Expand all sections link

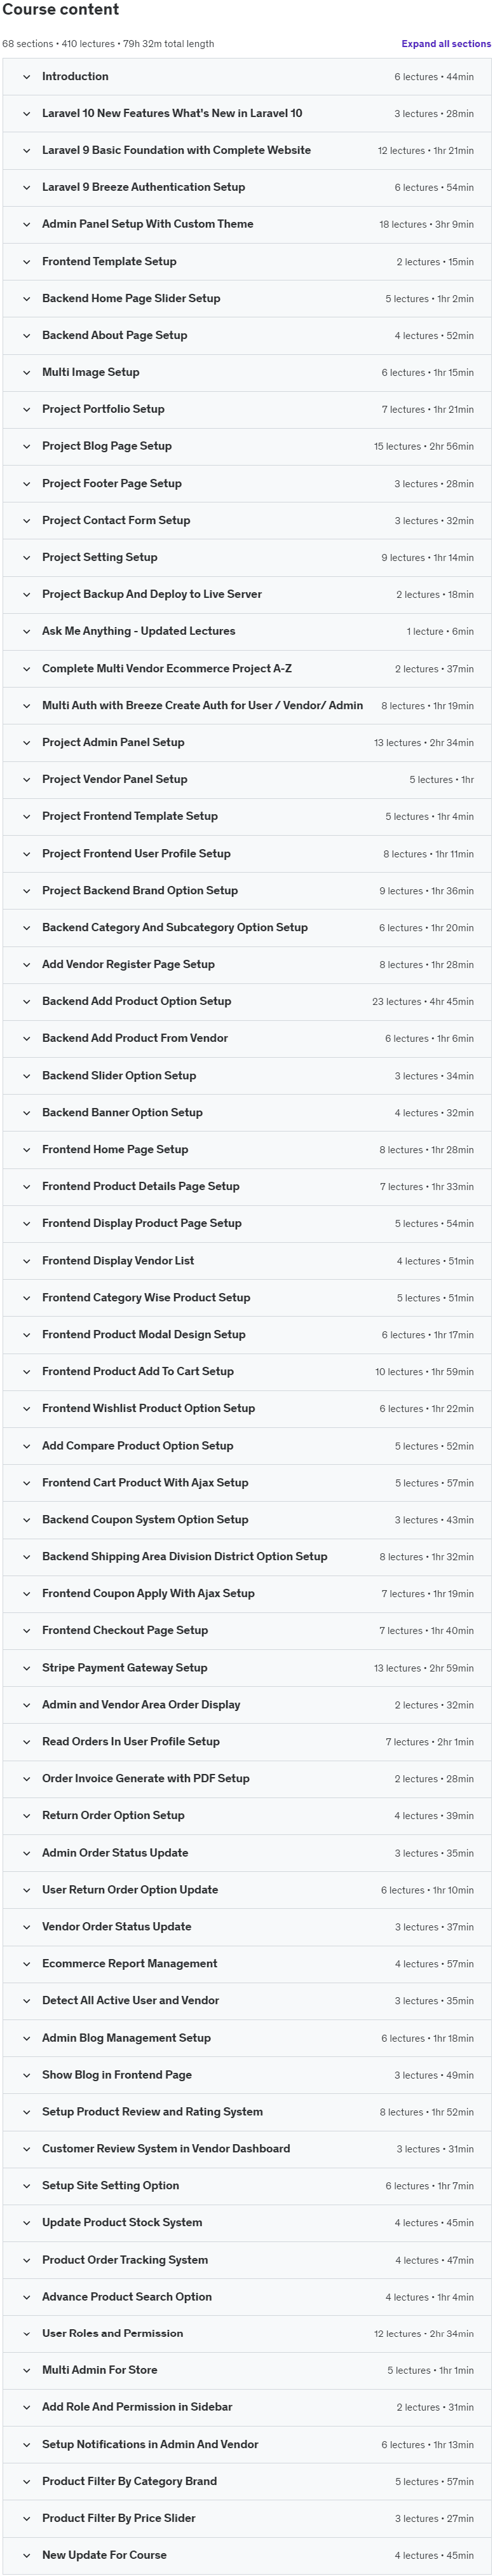(446, 44)
